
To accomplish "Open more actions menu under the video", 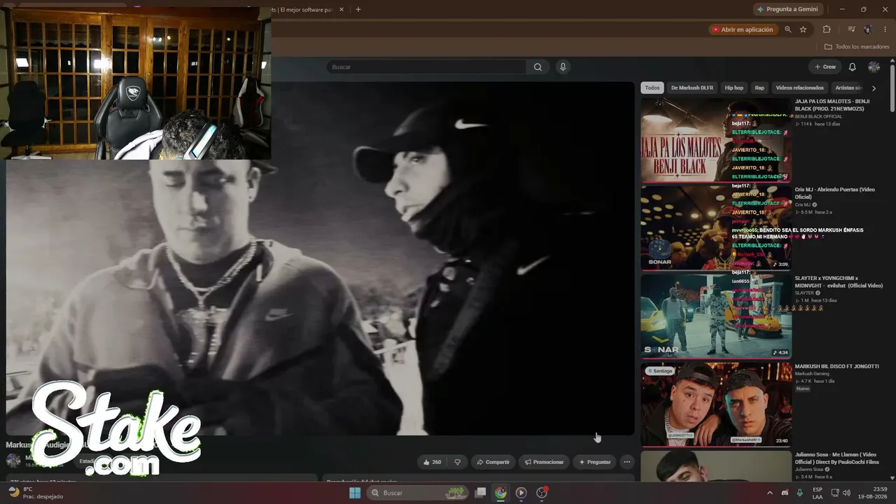I will pyautogui.click(x=627, y=462).
